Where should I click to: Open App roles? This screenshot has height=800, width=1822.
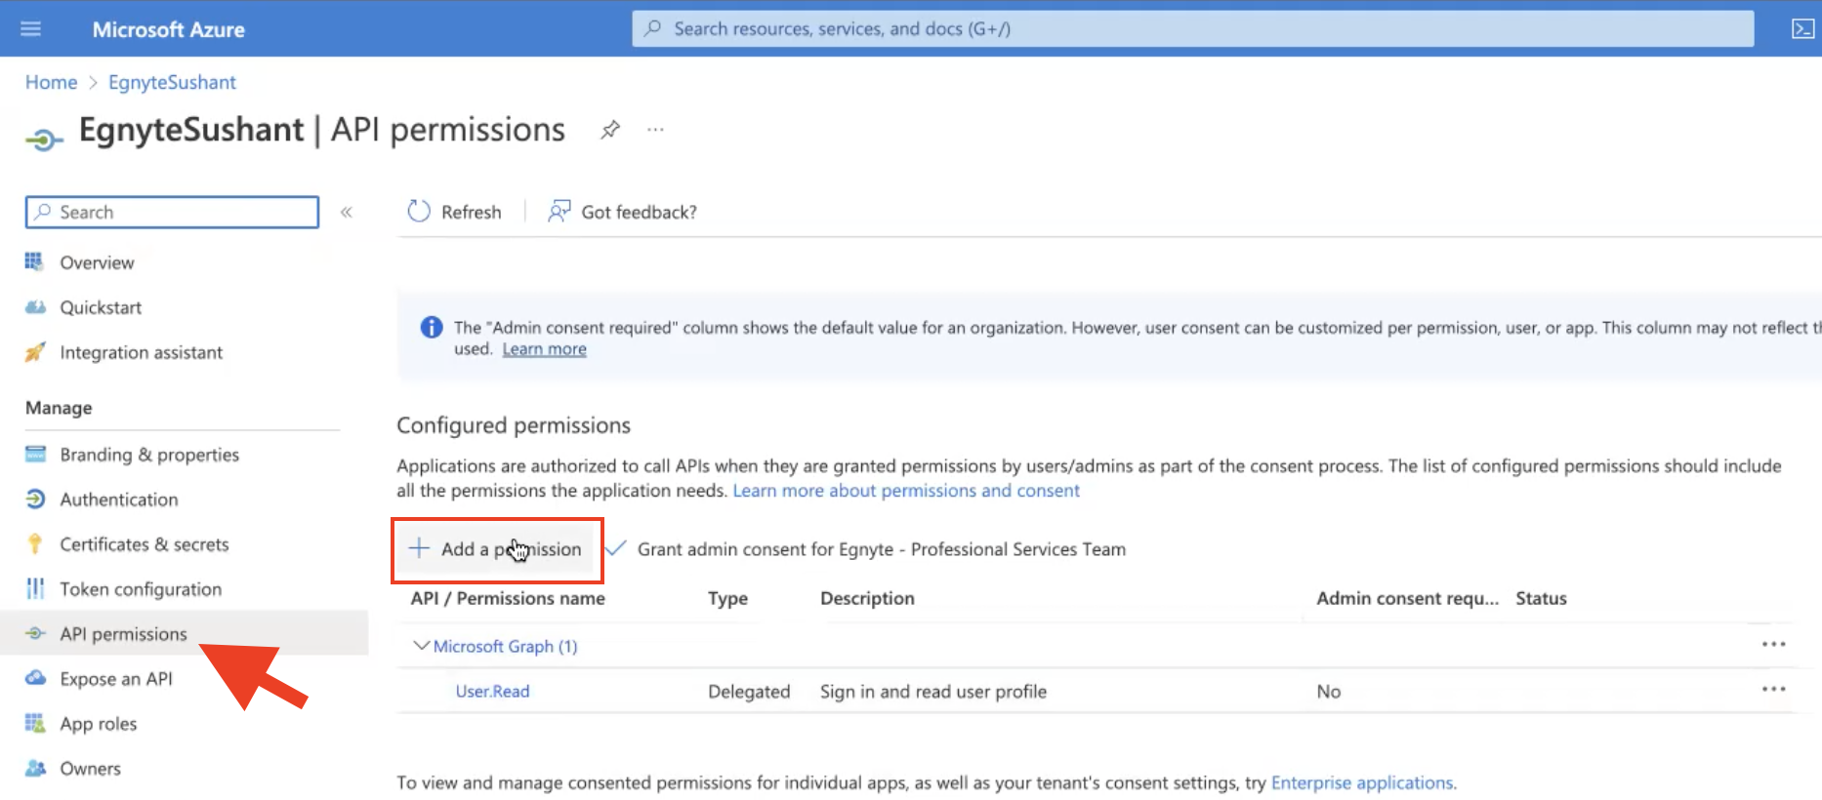[x=99, y=724]
